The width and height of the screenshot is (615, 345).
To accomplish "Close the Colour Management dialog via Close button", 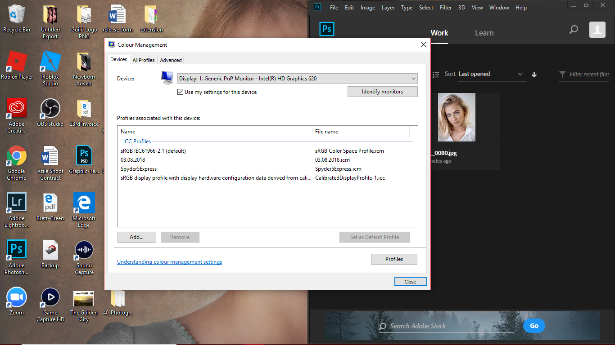I will 410,282.
